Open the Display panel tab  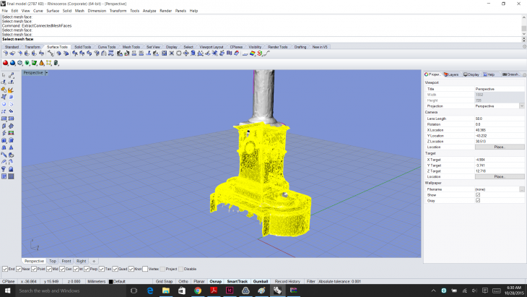[x=471, y=74]
